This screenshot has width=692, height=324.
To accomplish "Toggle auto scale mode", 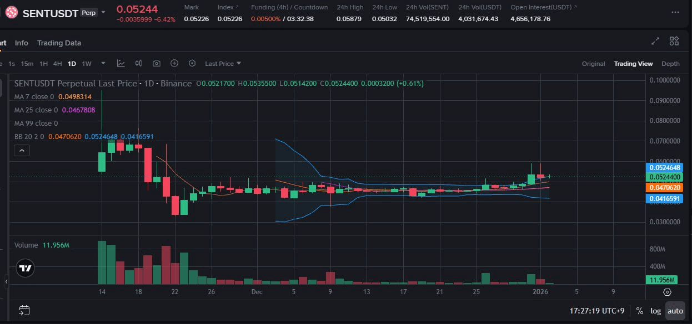I will [675, 311].
